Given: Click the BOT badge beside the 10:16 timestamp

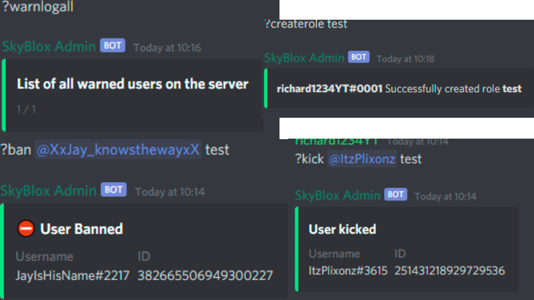Looking at the screenshot, I should (x=113, y=46).
